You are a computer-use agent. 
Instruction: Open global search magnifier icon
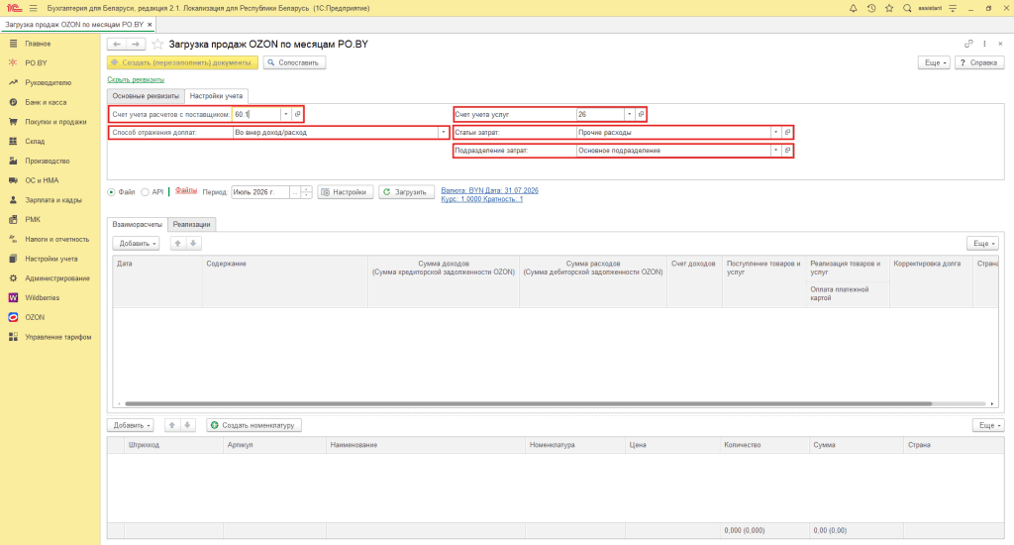point(907,8)
